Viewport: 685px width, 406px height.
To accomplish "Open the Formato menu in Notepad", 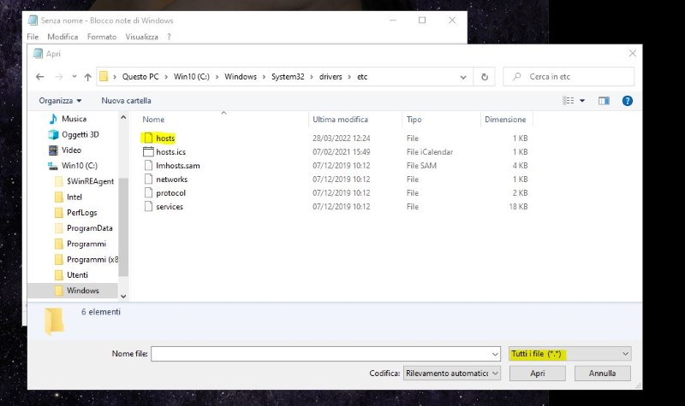I will pyautogui.click(x=101, y=37).
